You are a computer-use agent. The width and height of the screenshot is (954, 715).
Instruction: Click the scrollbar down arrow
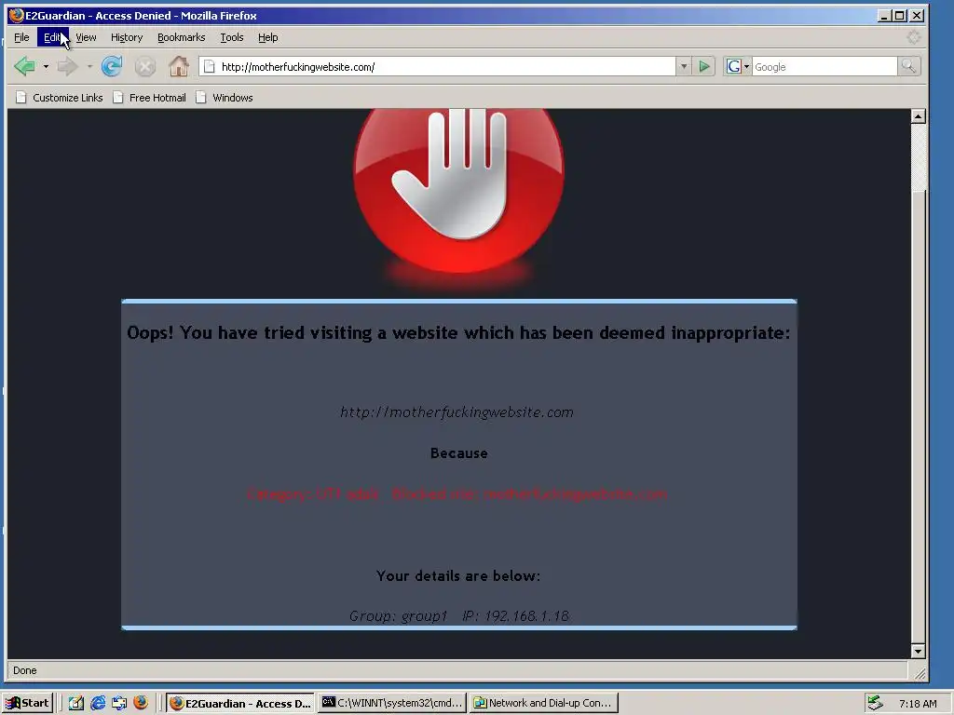coord(918,651)
